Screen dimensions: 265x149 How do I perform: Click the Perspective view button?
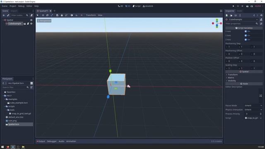point(44,21)
